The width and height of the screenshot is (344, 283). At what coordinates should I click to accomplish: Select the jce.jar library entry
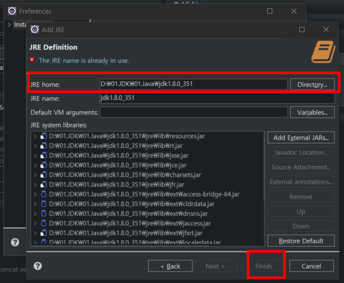[x=115, y=165]
